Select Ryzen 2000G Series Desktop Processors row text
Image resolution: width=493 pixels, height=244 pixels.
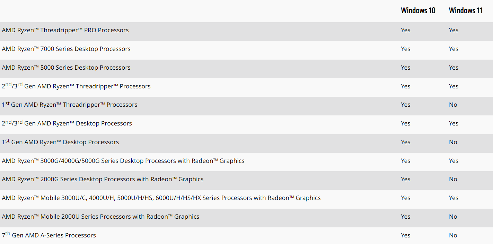[x=103, y=179]
